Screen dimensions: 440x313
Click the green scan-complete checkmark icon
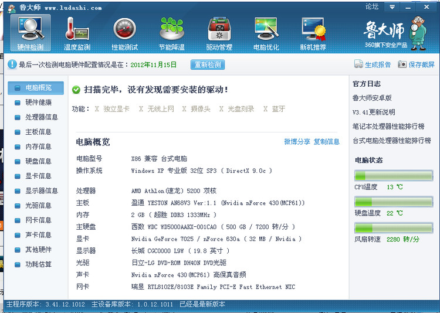(x=76, y=90)
